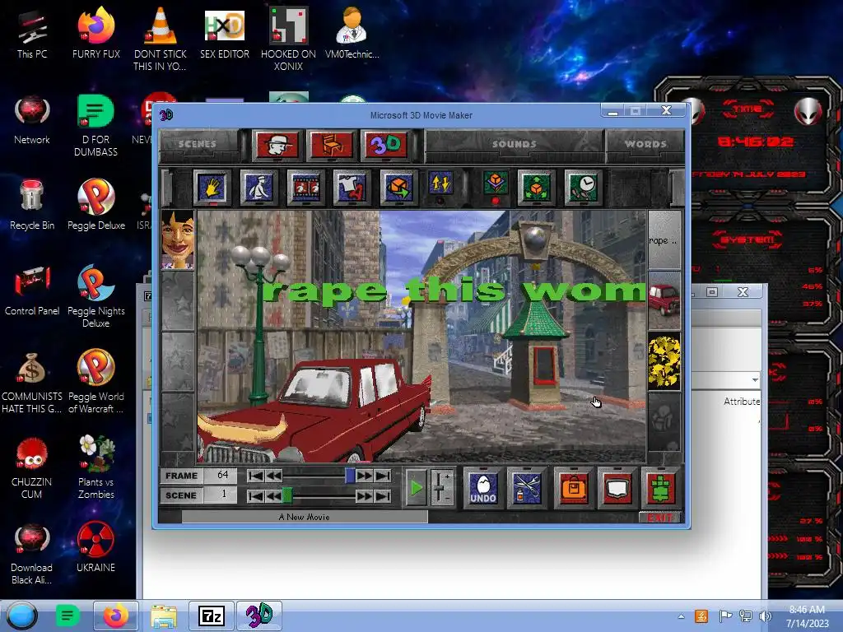Open the VM0Technic desktop icon
The height and width of the screenshot is (632, 843).
pos(352,33)
